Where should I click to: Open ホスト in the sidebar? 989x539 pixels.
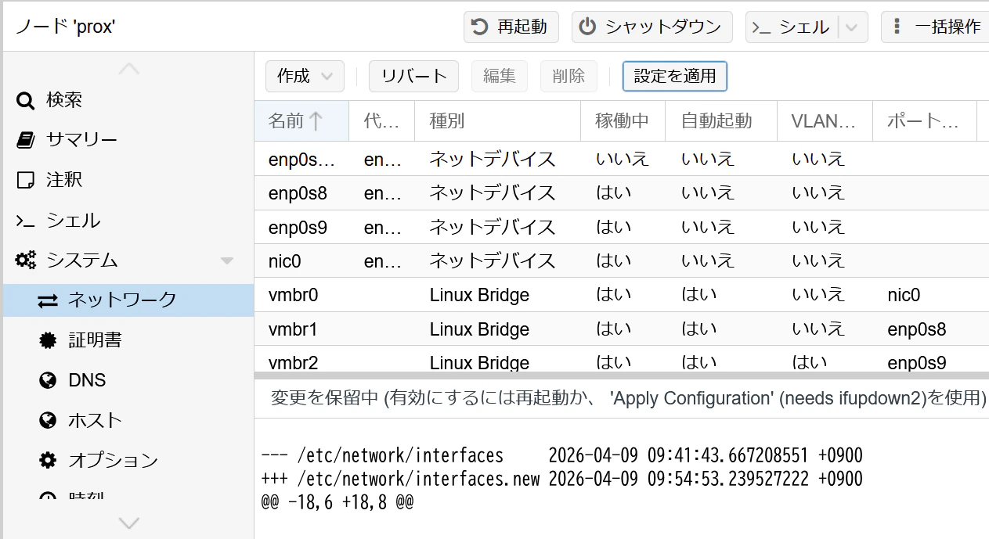point(128,420)
